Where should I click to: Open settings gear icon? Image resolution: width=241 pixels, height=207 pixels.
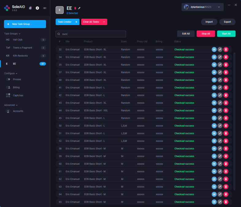pyautogui.click(x=37, y=8)
